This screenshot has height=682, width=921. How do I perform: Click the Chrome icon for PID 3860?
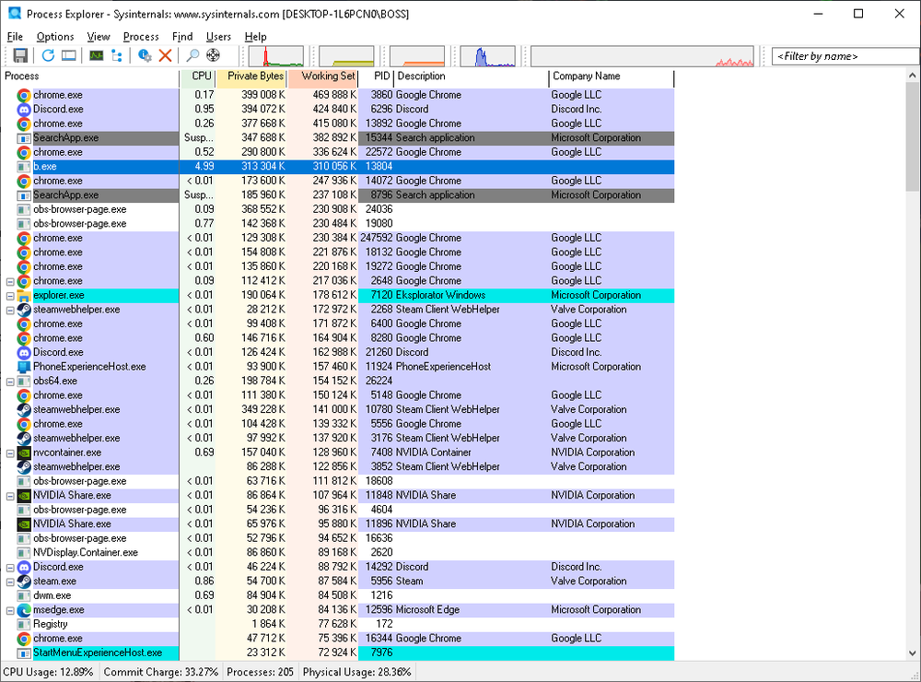tap(24, 95)
